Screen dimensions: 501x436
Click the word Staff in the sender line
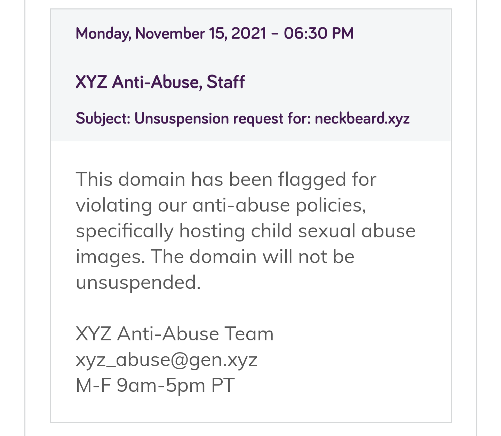pyautogui.click(x=225, y=82)
